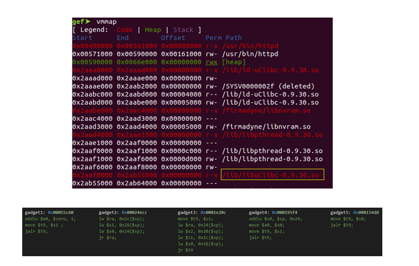This screenshot has width=419, height=266.
Task: Select the 'addiu $a0, $zero, 1;' instruction
Action: 50,218
